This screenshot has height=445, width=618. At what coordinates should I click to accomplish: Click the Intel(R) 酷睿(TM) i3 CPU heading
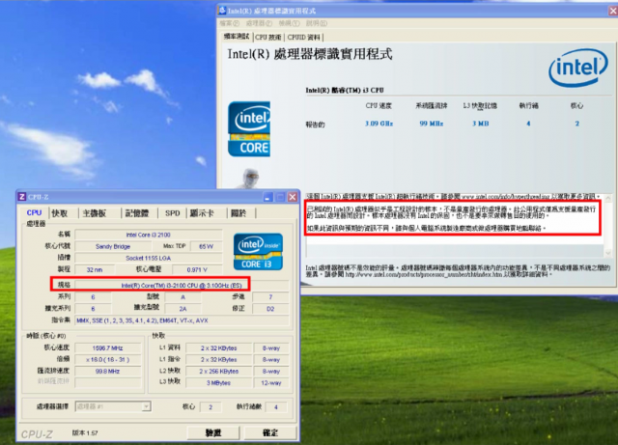tap(345, 91)
